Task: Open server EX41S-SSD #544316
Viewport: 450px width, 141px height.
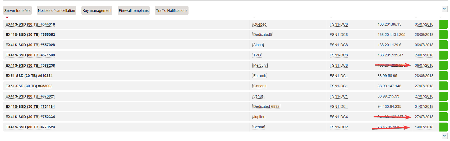Action: click(30, 24)
